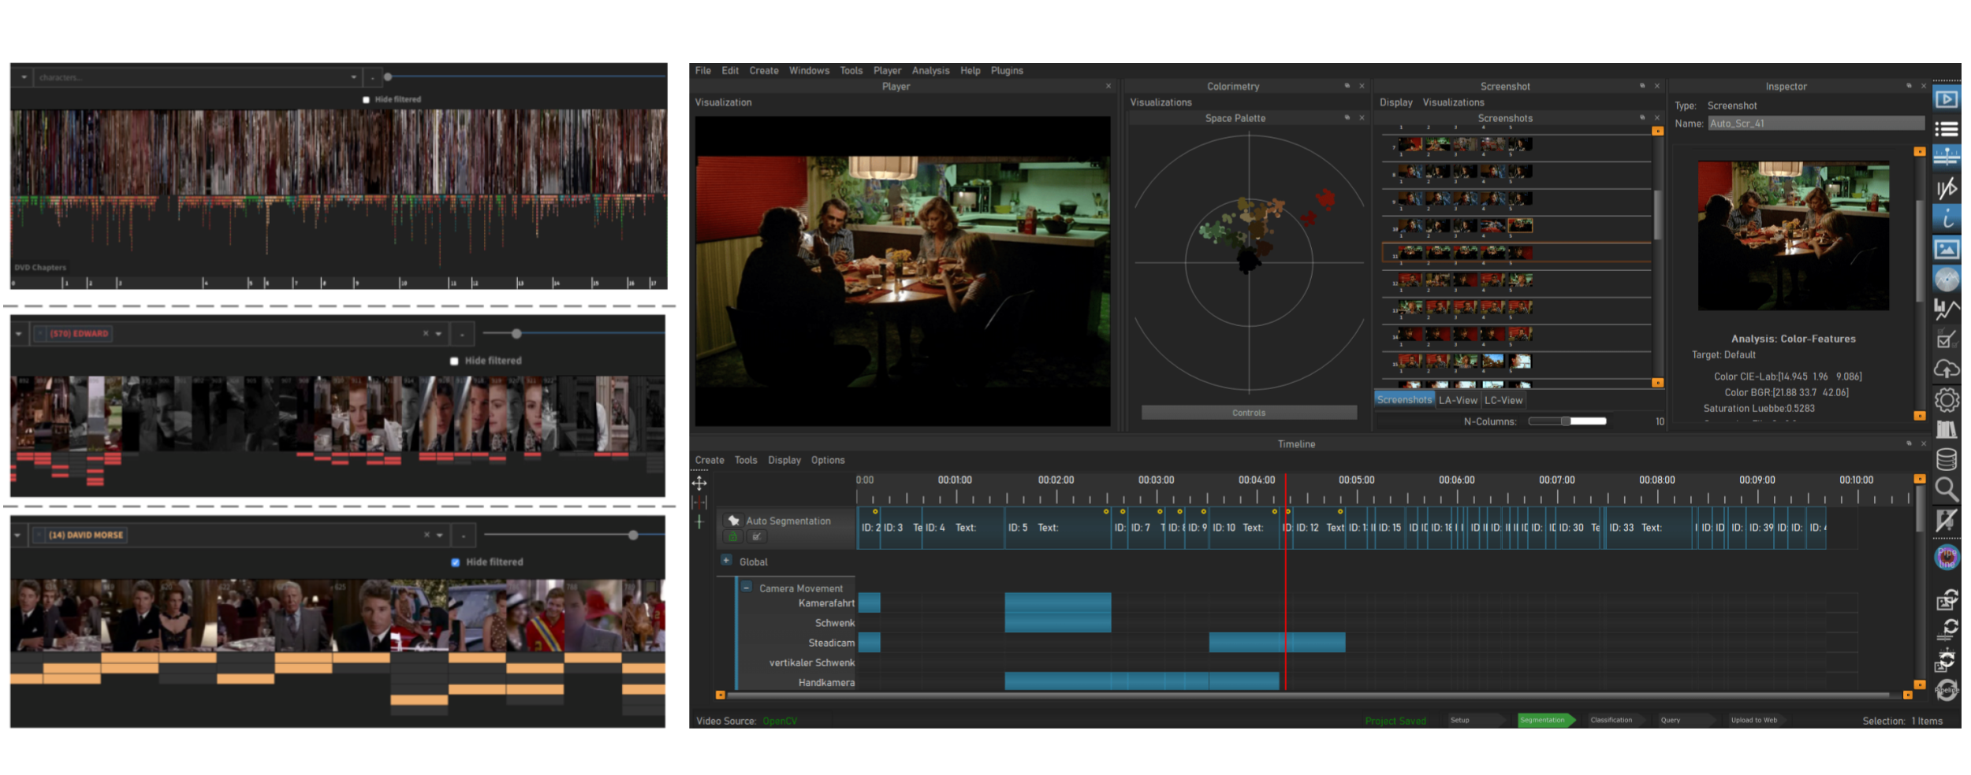Open the characters... combo box dropdown arrow
Image resolution: width=1971 pixels, height=775 pixels.
point(353,77)
